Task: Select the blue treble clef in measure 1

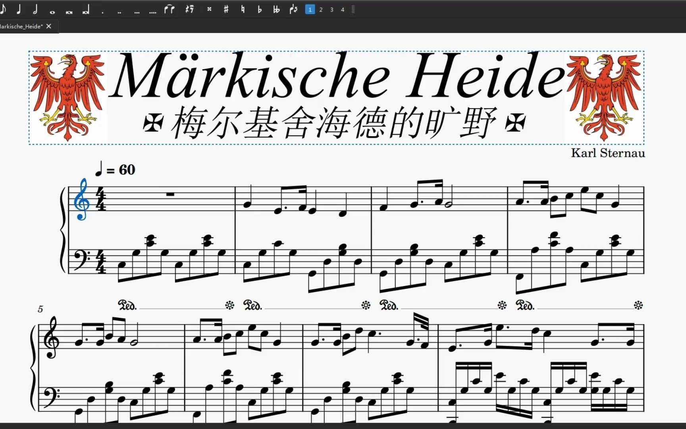Action: pyautogui.click(x=82, y=199)
